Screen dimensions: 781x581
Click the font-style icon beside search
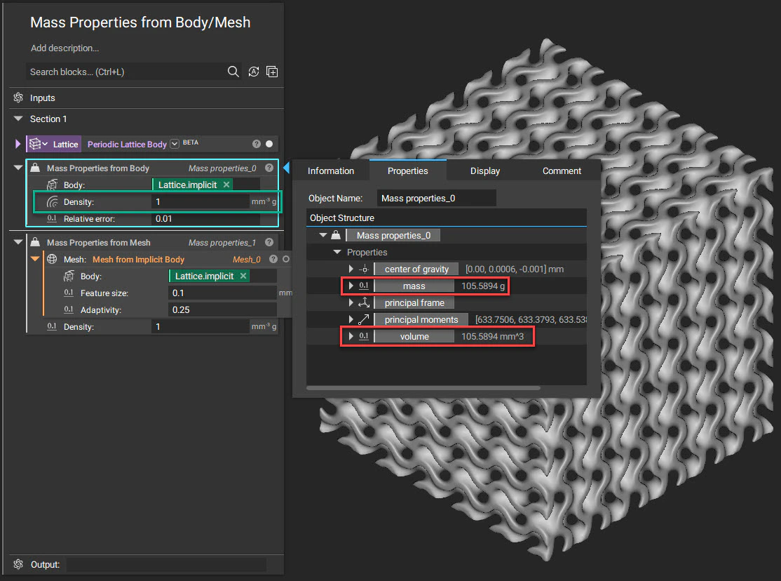[254, 72]
